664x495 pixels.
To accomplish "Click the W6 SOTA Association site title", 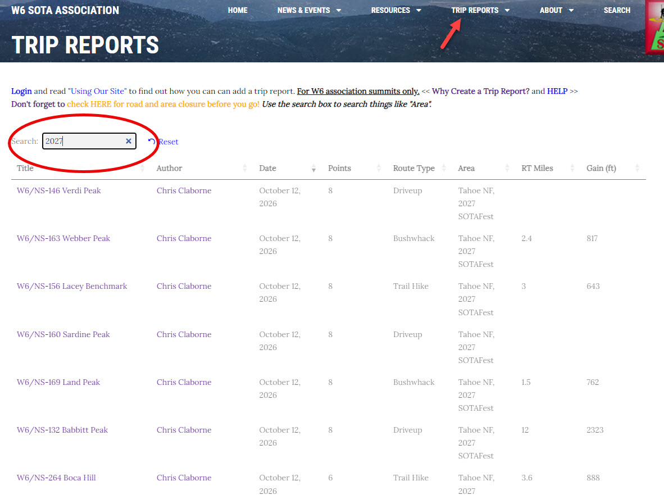I will coord(65,10).
